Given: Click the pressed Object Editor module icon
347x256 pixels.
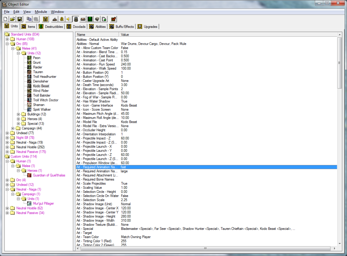Looking at the screenshot, I should click(x=76, y=19).
